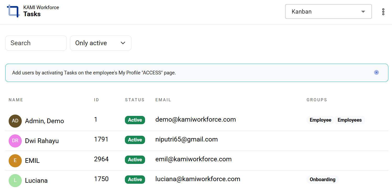Screen dimensions: 392x190
Task: Click the KAMI Workforce header text
Action: 41,8
